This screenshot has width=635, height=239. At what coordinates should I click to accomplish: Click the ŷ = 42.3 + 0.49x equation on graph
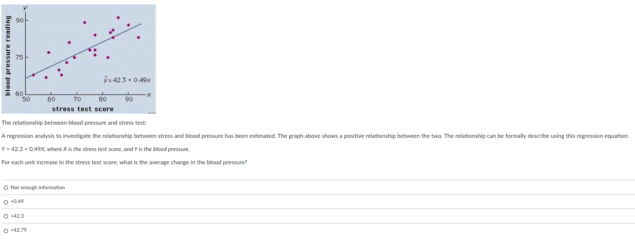[127, 80]
